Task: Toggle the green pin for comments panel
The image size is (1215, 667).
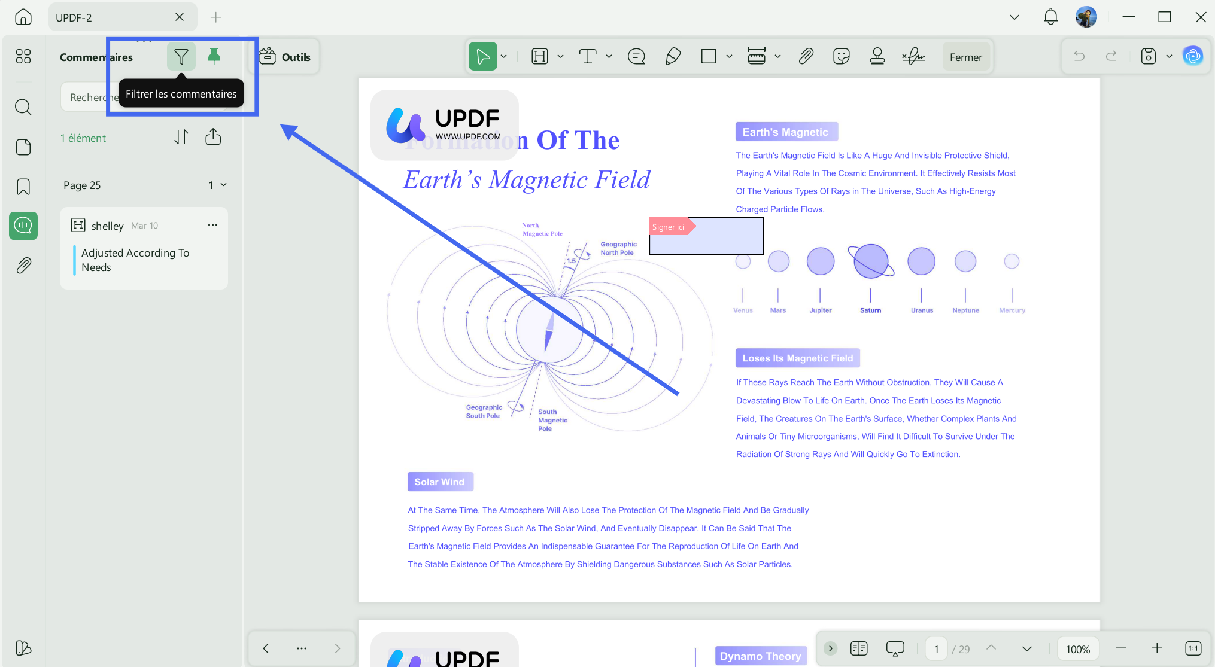Action: (214, 57)
